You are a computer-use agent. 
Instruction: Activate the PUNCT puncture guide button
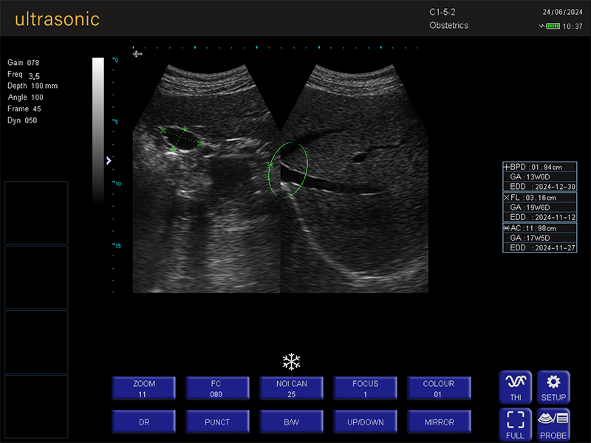pos(216,422)
